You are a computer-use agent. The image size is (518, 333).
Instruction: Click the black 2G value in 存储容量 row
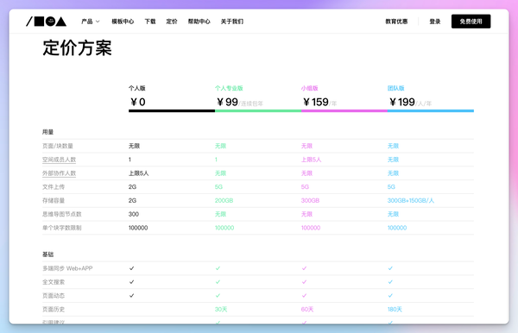[132, 201]
